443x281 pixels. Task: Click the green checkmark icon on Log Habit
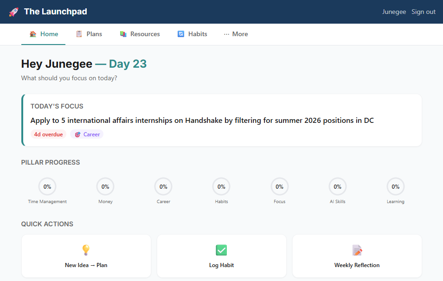pyautogui.click(x=221, y=249)
